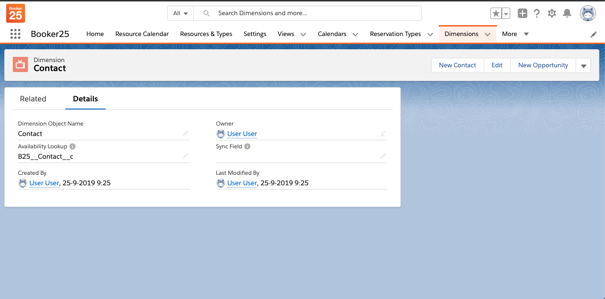The height and width of the screenshot is (299, 605).
Task: Open the Help question mark icon
Action: click(537, 13)
